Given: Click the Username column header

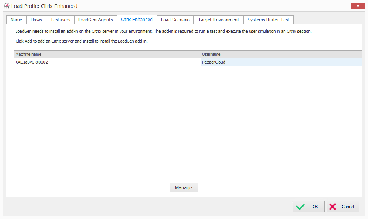Looking at the screenshot, I should coord(281,55).
